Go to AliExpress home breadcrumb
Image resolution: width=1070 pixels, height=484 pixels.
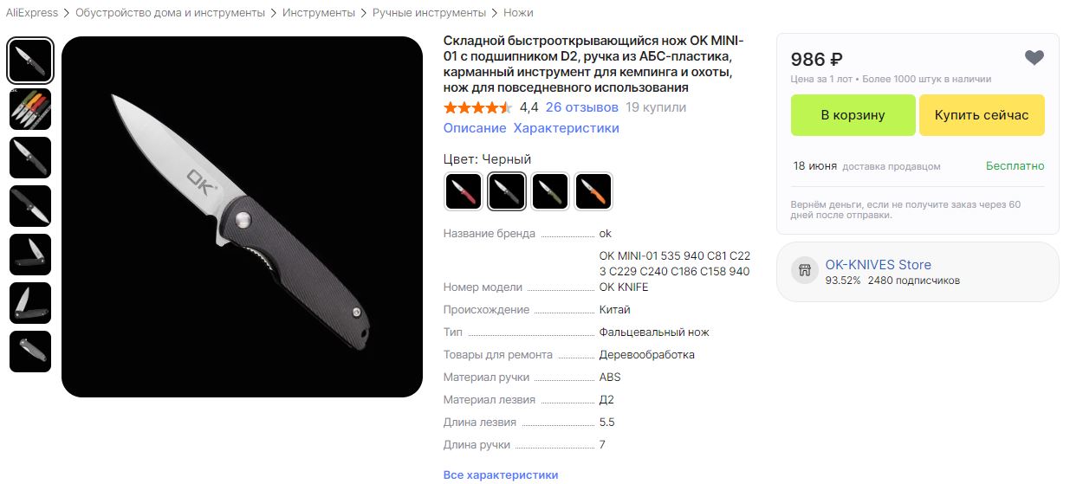(x=32, y=13)
